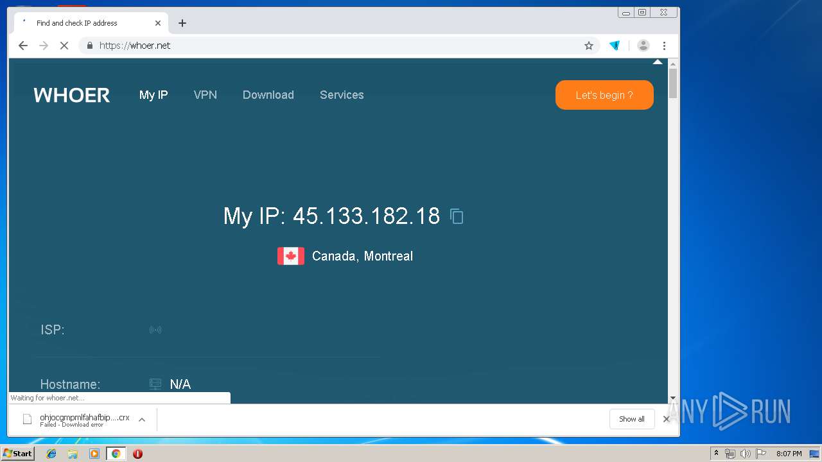Open the blue VPN extension icon
The width and height of the screenshot is (822, 462).
(615, 46)
